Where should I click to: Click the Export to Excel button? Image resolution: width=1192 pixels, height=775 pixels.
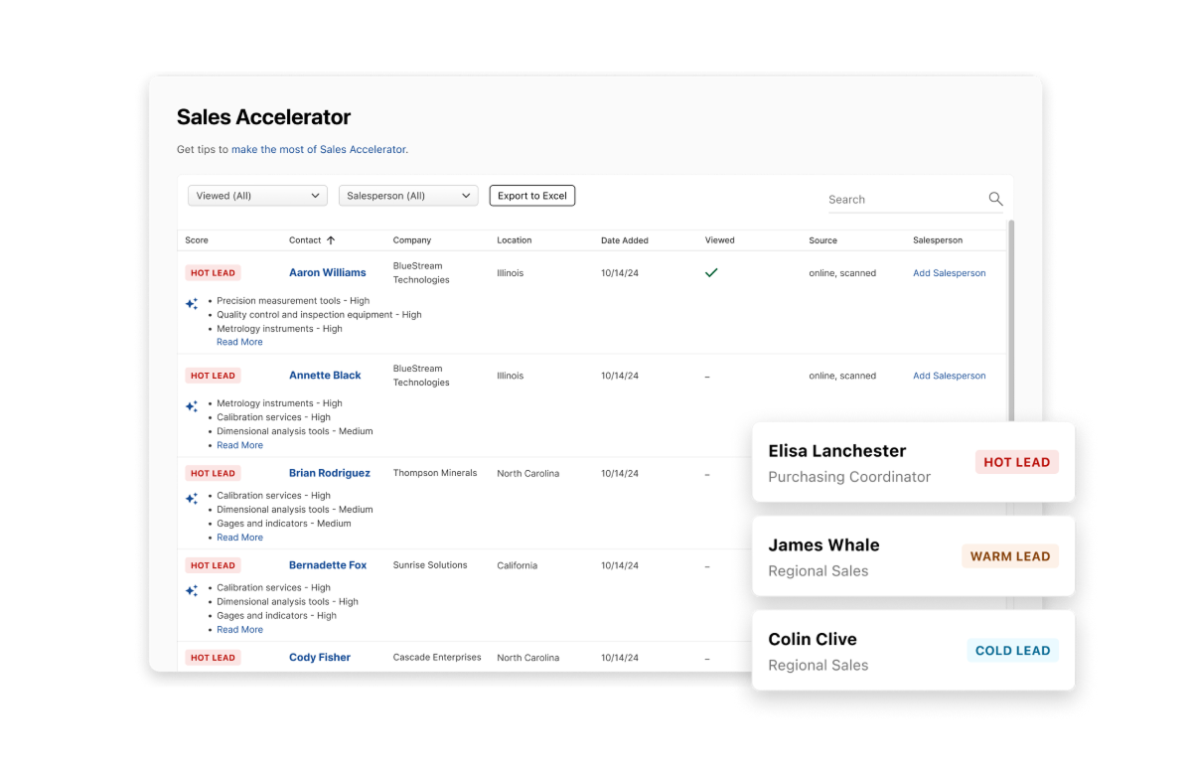(x=532, y=196)
